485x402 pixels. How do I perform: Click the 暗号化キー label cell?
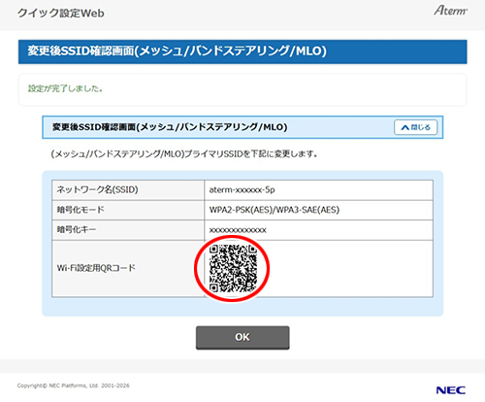pos(128,230)
